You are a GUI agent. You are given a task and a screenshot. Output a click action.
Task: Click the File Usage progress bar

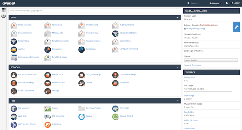coord(208,91)
